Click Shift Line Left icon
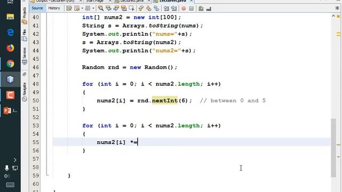This screenshot has height=192, width=342. (x=166, y=9)
